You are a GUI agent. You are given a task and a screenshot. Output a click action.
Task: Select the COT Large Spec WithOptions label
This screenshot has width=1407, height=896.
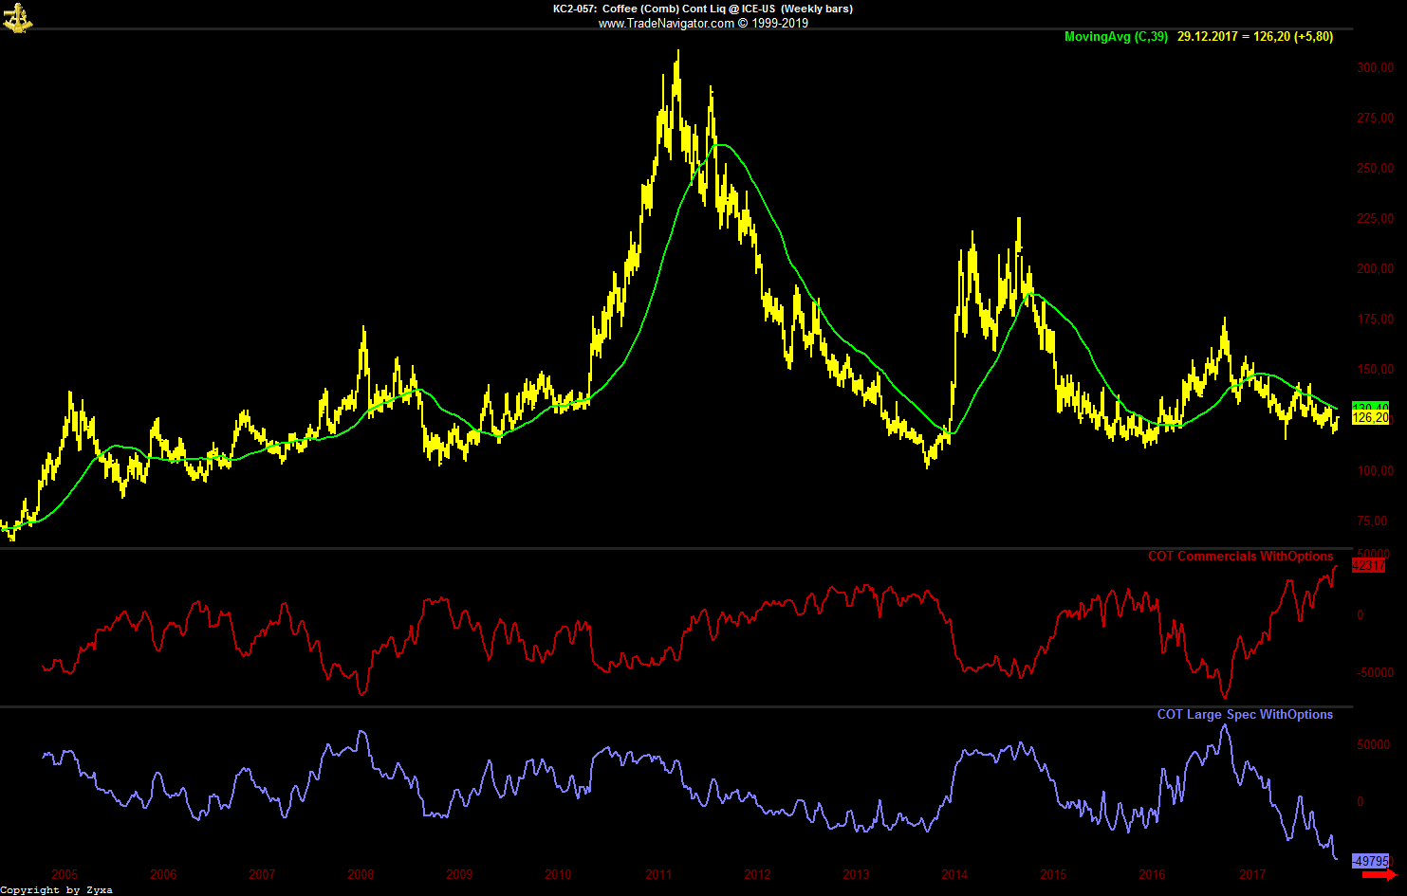[x=1244, y=715]
